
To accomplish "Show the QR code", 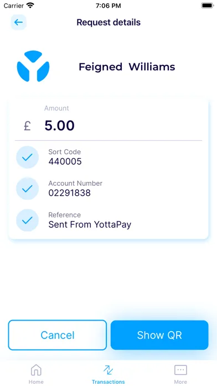I will click(159, 335).
